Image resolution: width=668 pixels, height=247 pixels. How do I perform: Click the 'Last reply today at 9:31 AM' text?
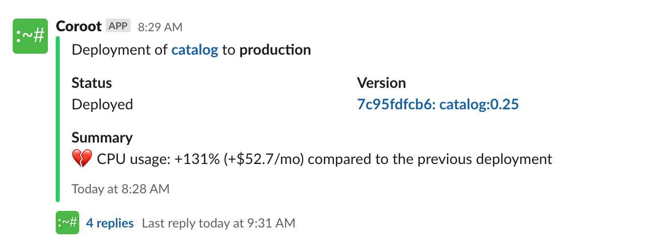click(x=219, y=223)
